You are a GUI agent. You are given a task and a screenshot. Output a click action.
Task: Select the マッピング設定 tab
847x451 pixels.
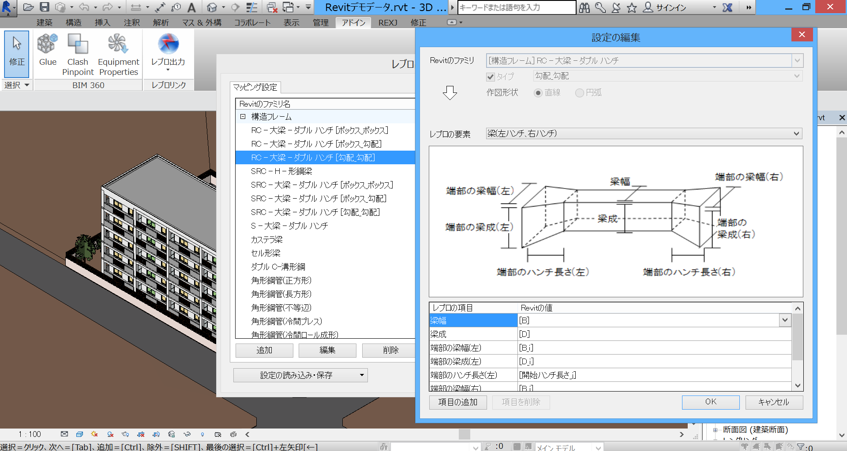[255, 87]
